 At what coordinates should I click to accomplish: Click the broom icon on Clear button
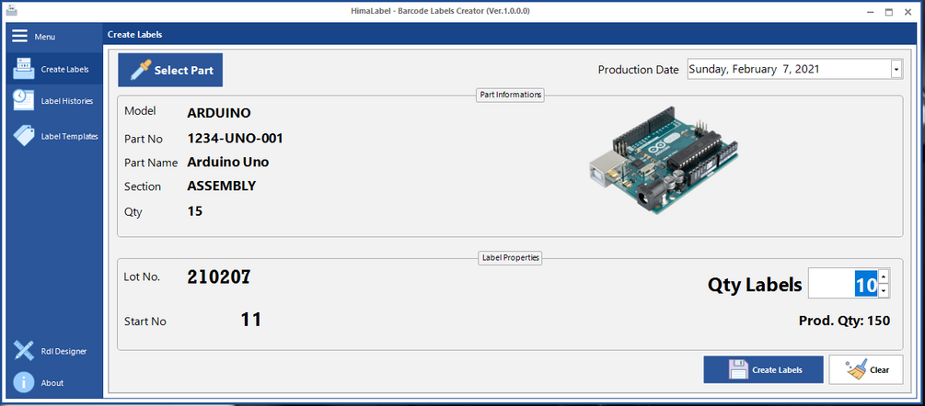click(856, 369)
